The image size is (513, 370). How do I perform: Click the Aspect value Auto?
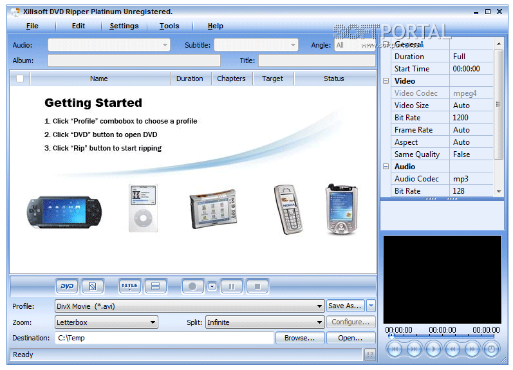471,142
